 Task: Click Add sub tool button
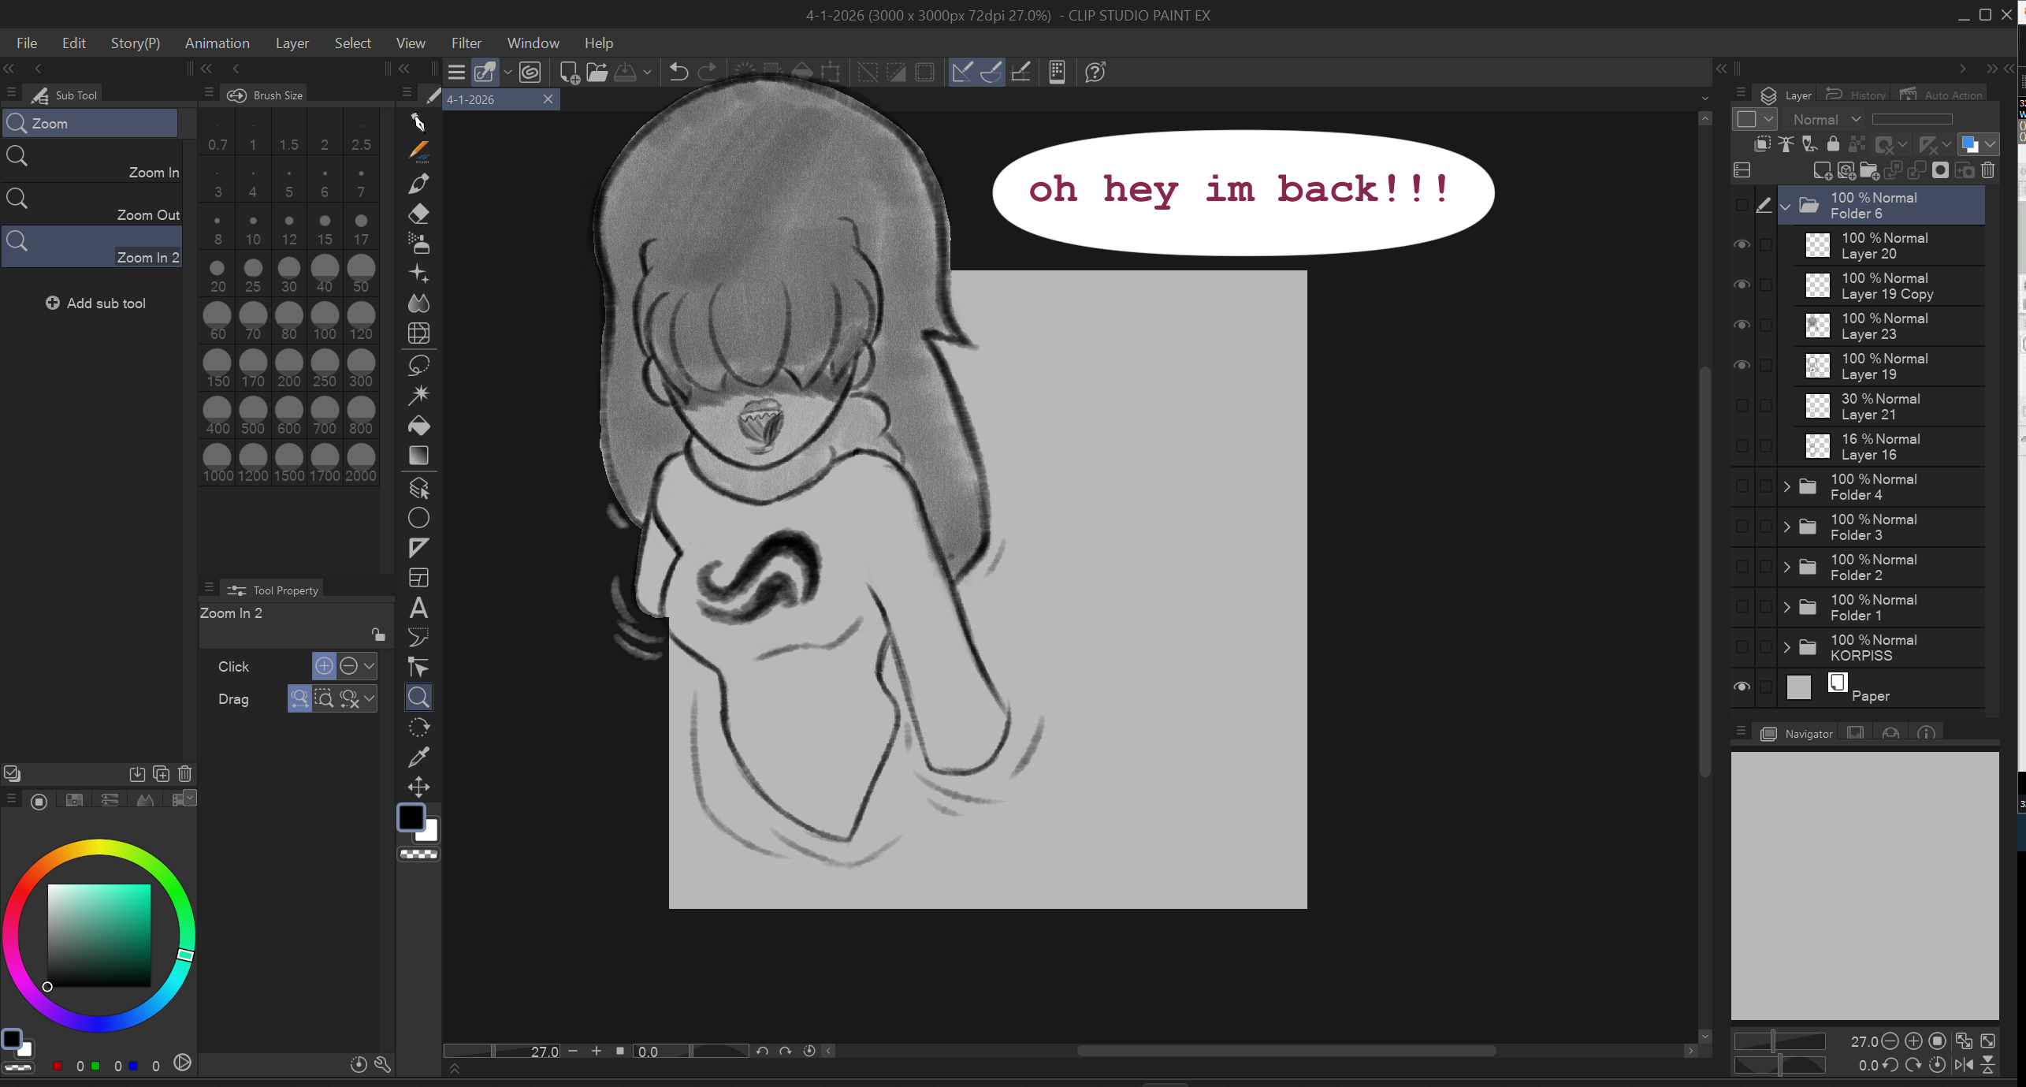click(x=95, y=303)
